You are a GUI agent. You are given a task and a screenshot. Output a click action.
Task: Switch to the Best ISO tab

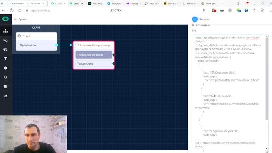pos(152,3)
